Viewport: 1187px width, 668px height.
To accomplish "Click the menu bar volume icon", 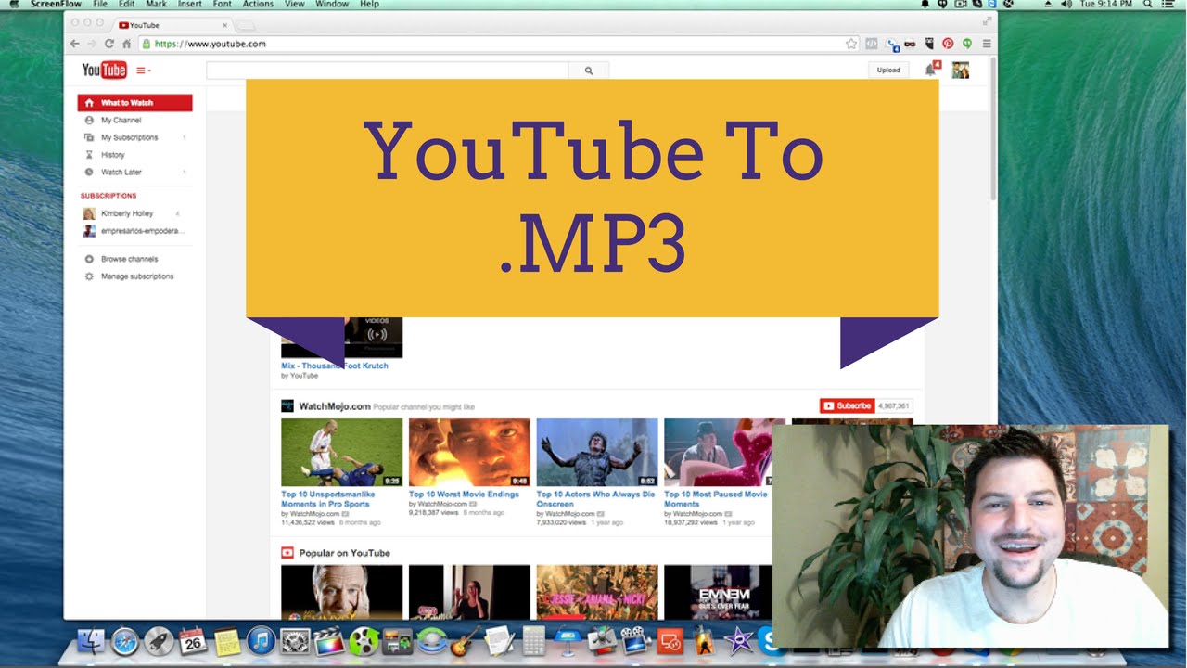I will 1066,5.
